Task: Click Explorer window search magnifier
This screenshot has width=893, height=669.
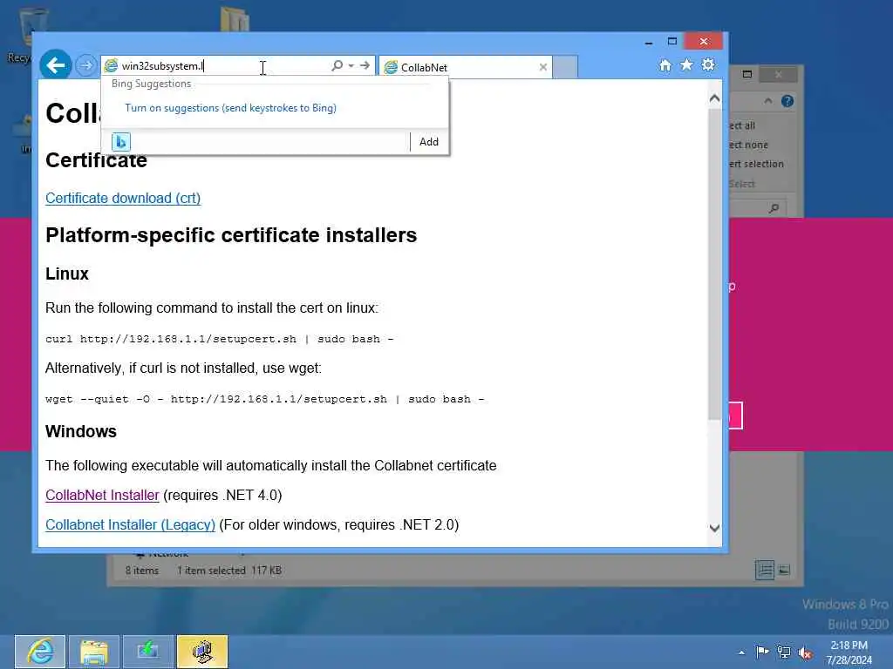Action: point(774,209)
